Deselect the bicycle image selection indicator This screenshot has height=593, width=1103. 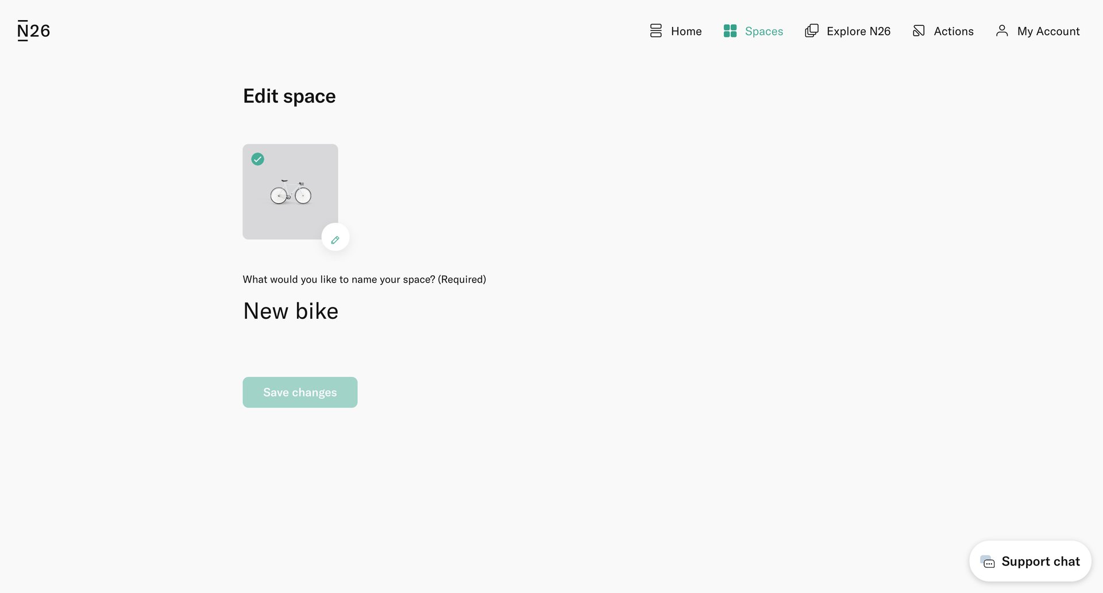pyautogui.click(x=257, y=159)
